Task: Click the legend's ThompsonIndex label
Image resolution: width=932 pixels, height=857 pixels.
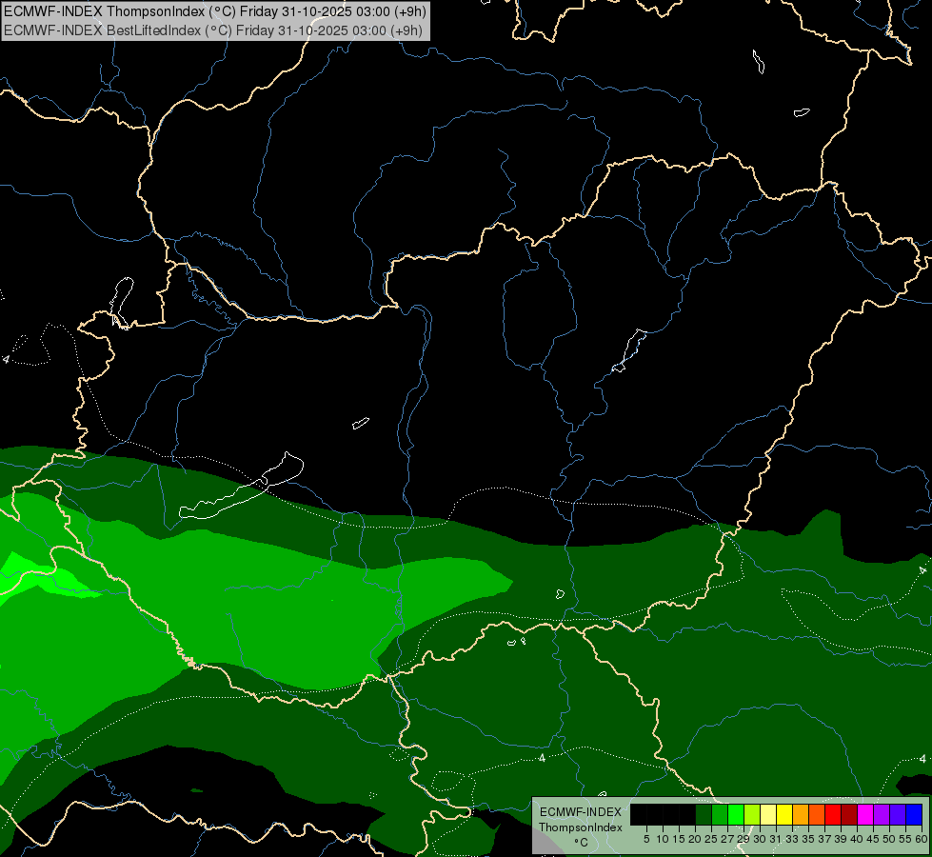Action: coord(581,827)
